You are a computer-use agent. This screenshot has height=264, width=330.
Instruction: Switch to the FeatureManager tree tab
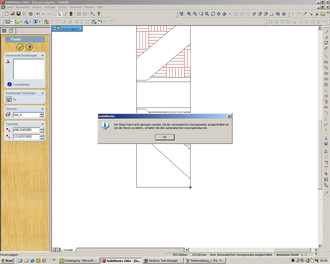tap(4, 31)
